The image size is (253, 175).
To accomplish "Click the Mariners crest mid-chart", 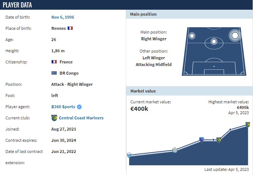I will 219,140.
